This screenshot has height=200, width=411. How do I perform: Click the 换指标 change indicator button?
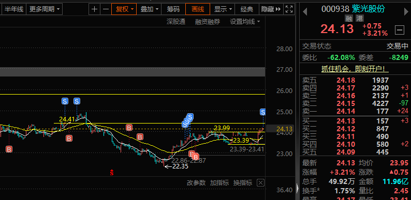pyautogui.click(x=243, y=183)
